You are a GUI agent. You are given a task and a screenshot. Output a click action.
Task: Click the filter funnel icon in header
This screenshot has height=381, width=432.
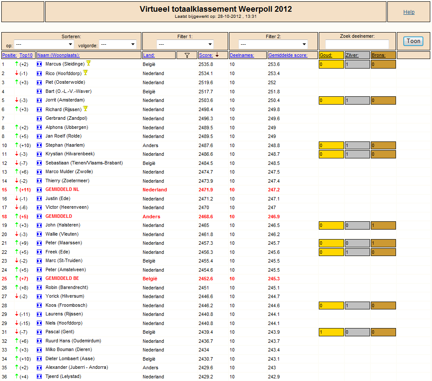pos(187,55)
